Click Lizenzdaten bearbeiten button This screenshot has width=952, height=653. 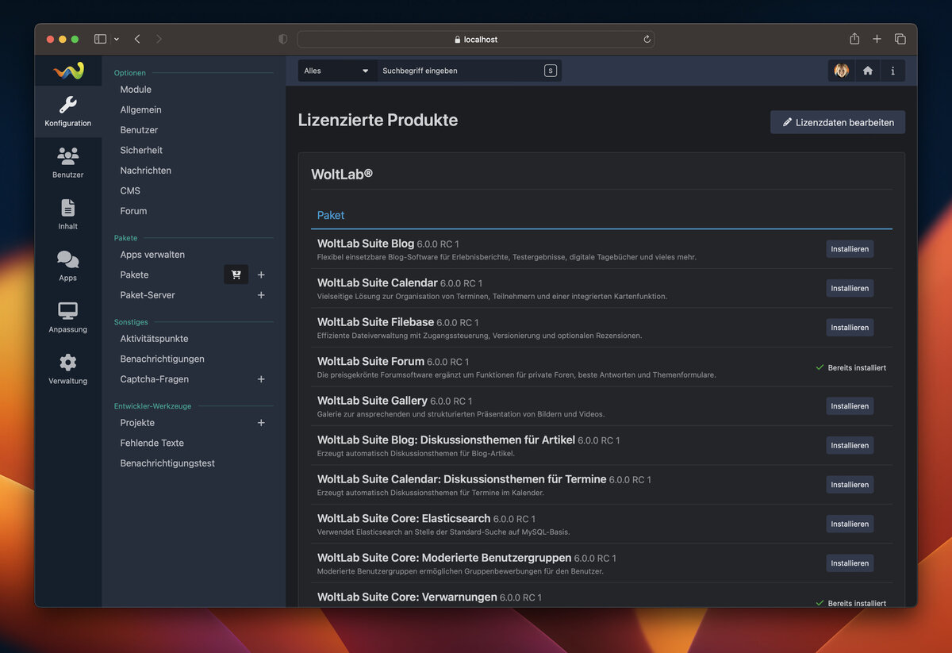[x=838, y=122]
